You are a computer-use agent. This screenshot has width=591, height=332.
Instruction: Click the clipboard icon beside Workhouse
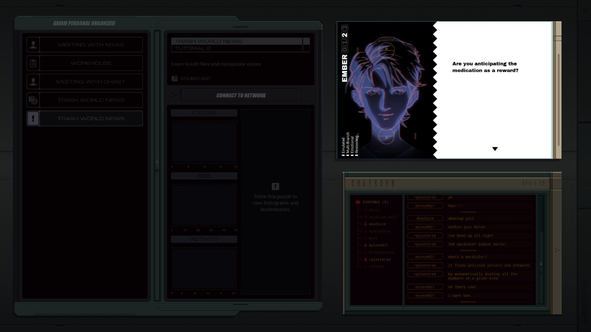click(33, 63)
